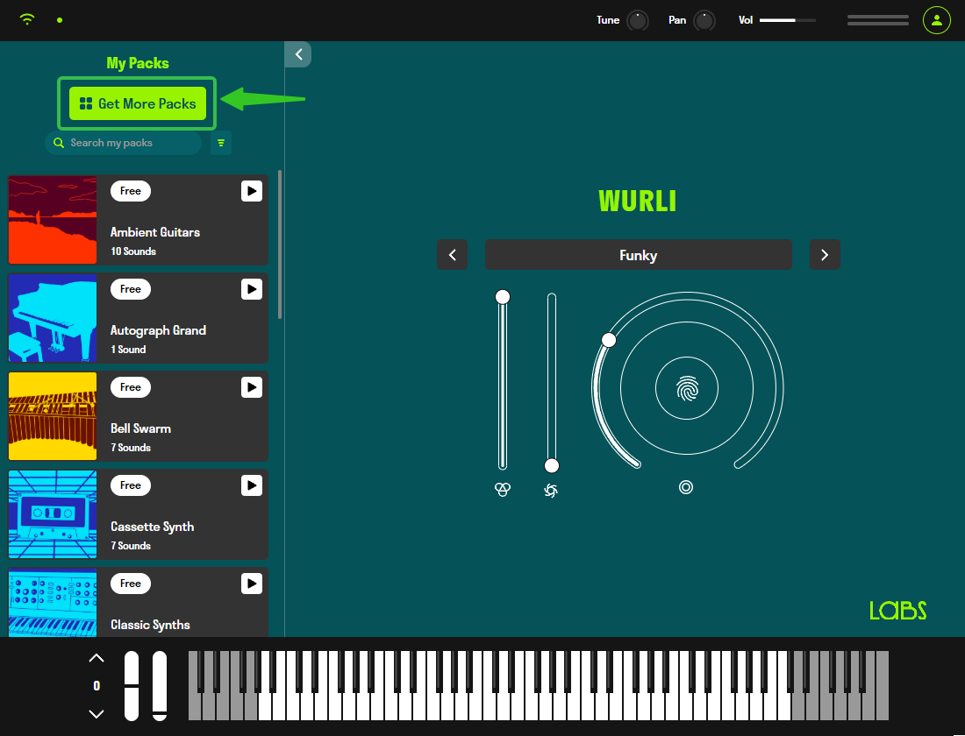965x736 pixels.
Task: Open the Funky preset selector
Action: [x=638, y=255]
